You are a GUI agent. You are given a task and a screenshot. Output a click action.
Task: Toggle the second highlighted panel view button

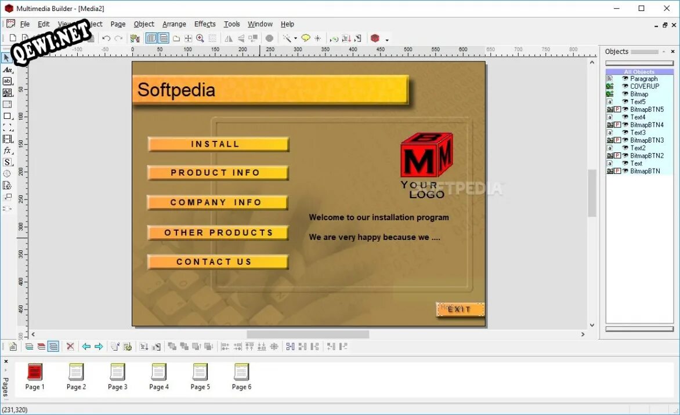tap(164, 39)
